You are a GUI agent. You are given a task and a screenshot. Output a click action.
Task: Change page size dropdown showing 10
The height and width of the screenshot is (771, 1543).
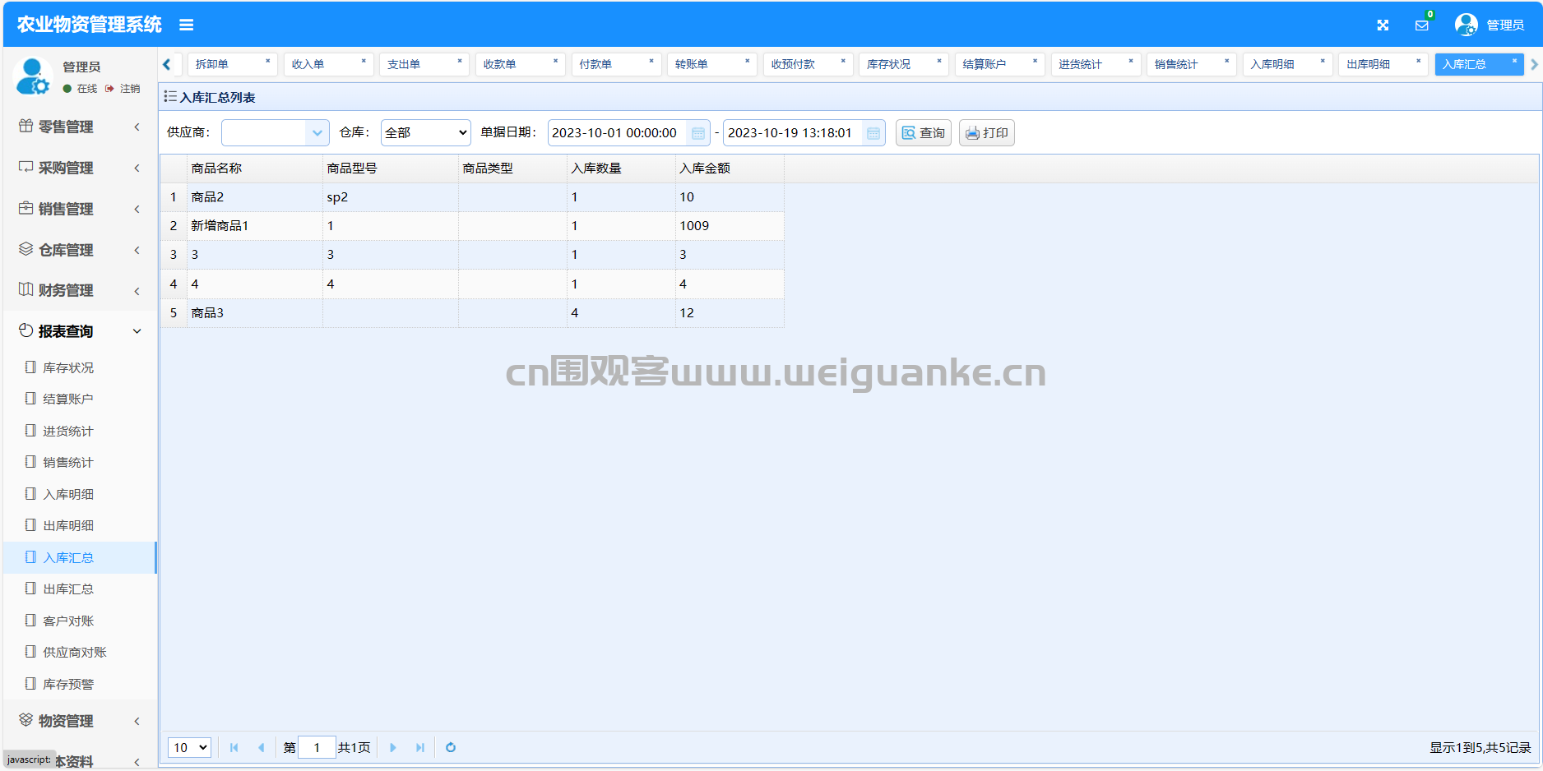click(190, 747)
